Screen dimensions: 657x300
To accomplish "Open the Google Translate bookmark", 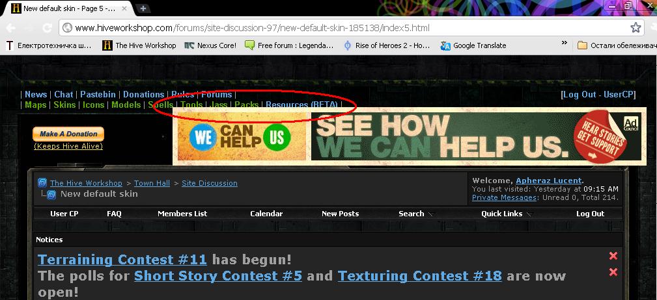I will pyautogui.click(x=473, y=45).
